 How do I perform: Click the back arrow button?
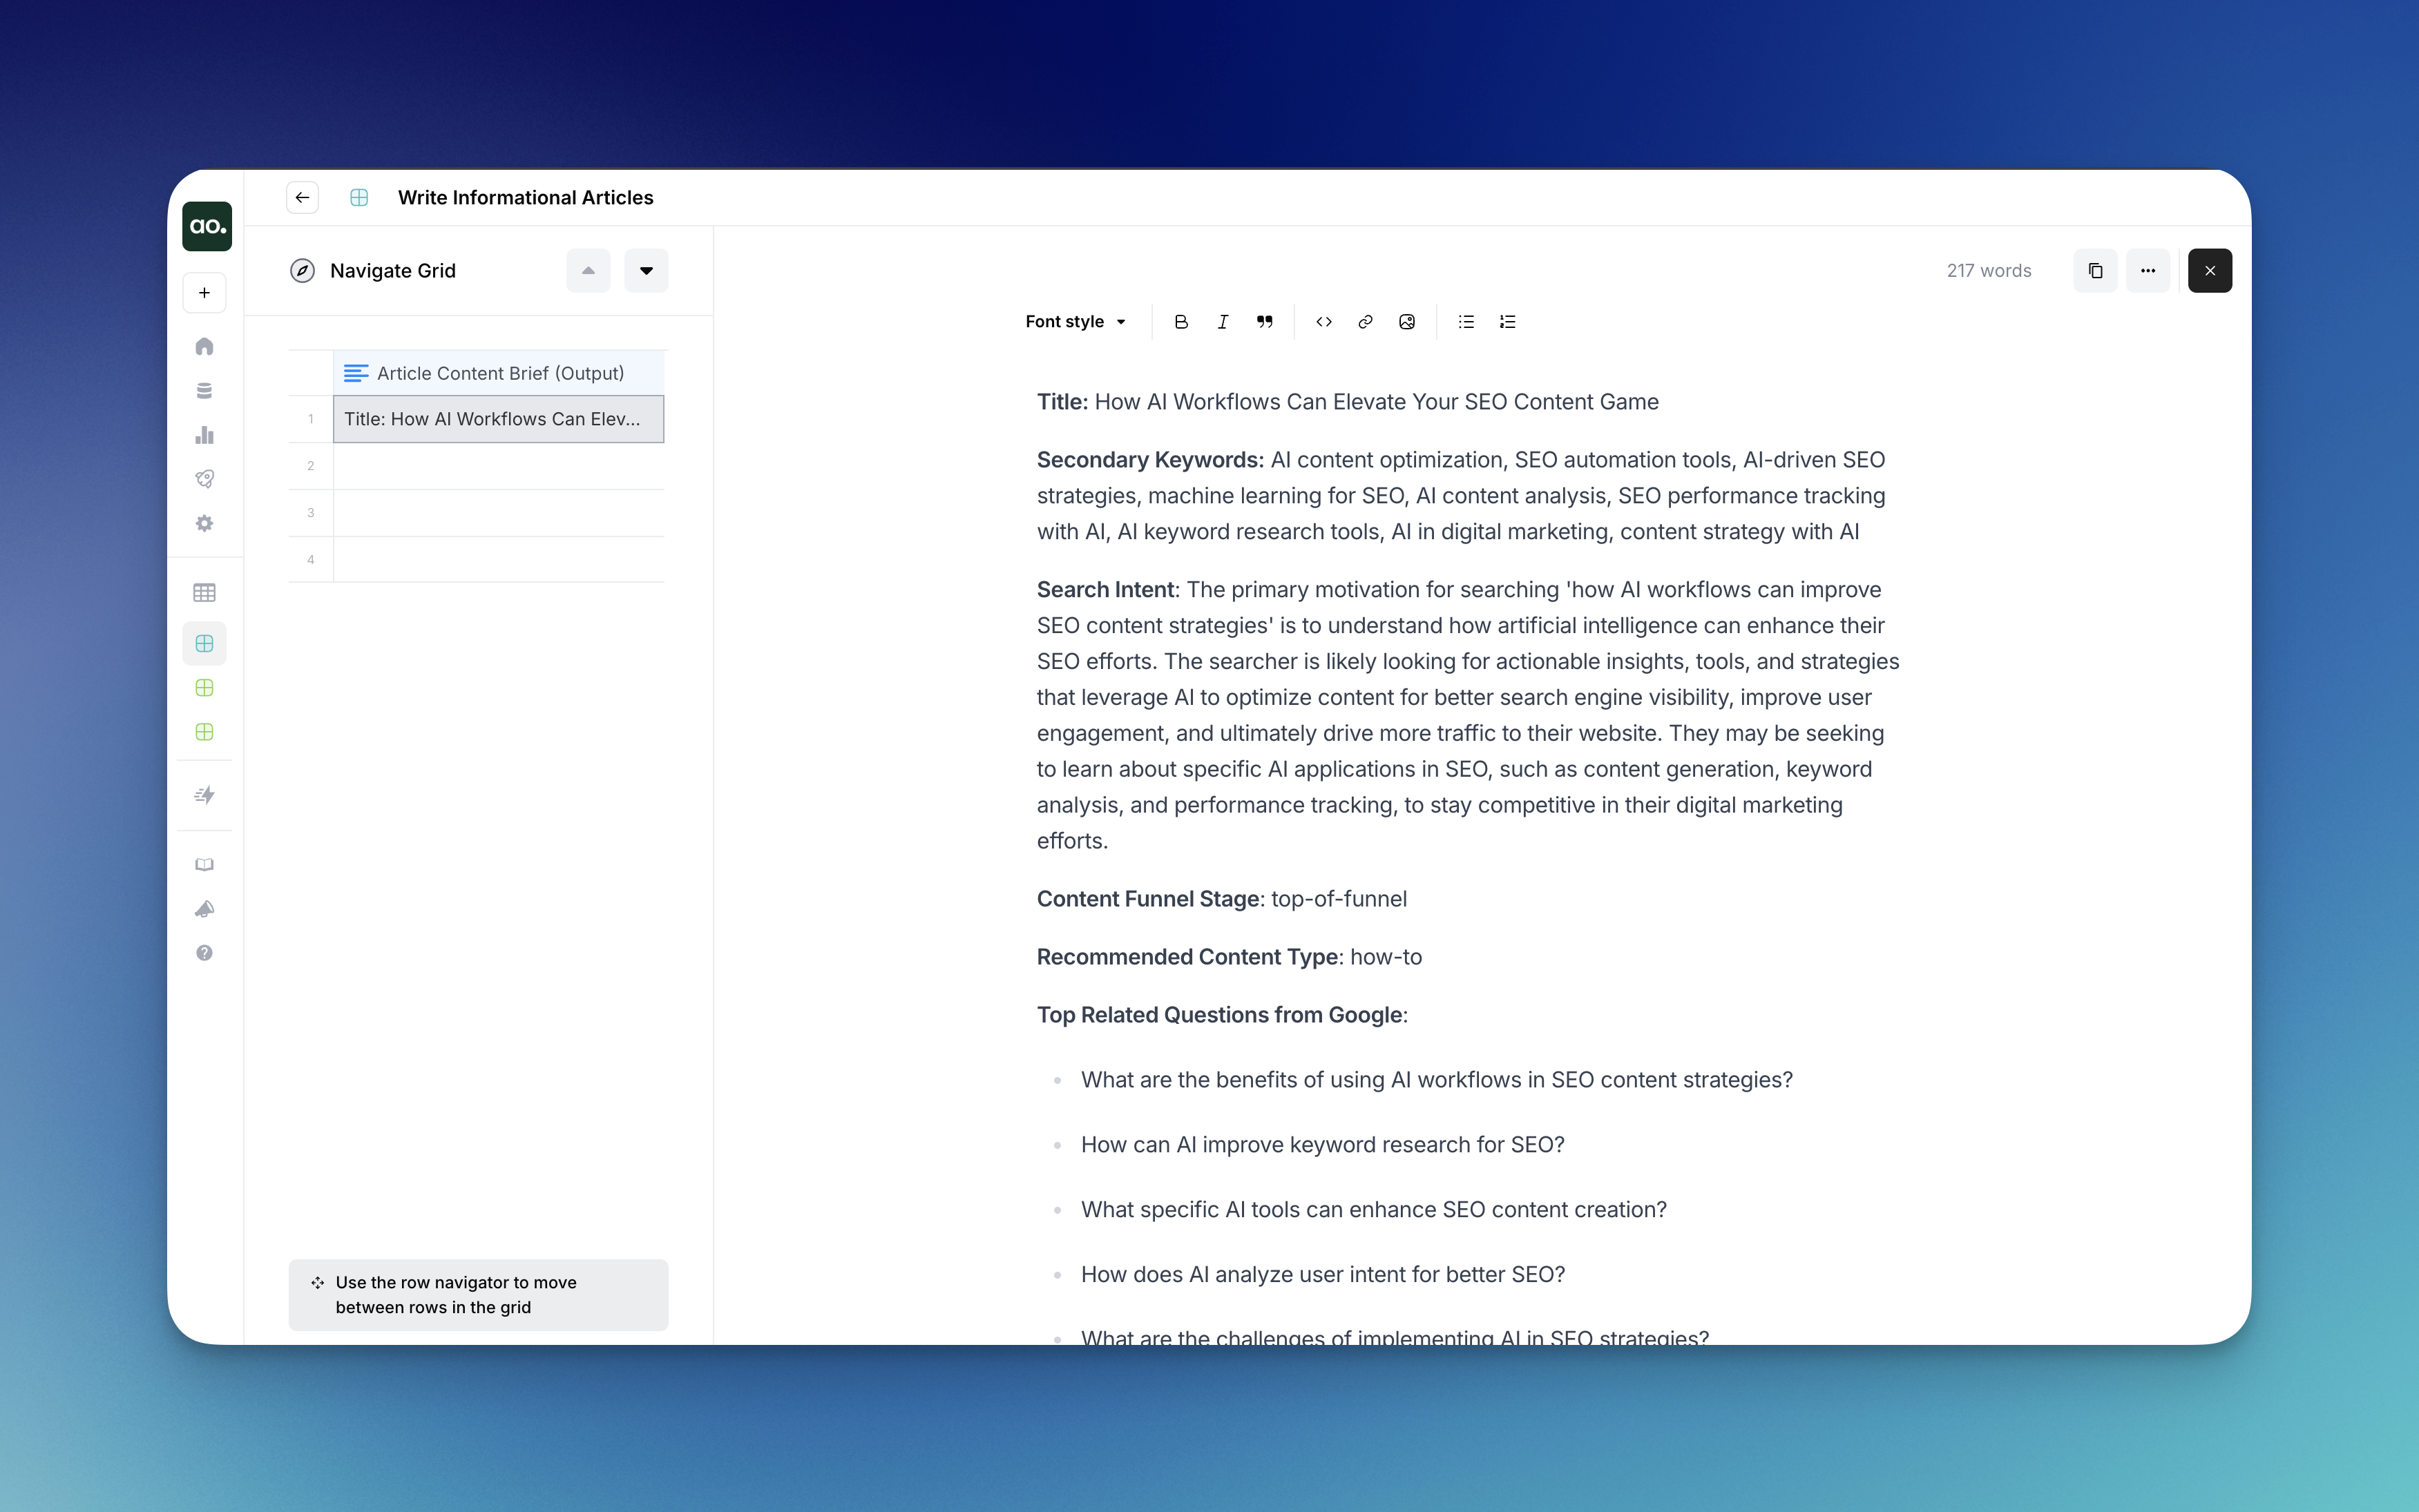click(x=302, y=197)
